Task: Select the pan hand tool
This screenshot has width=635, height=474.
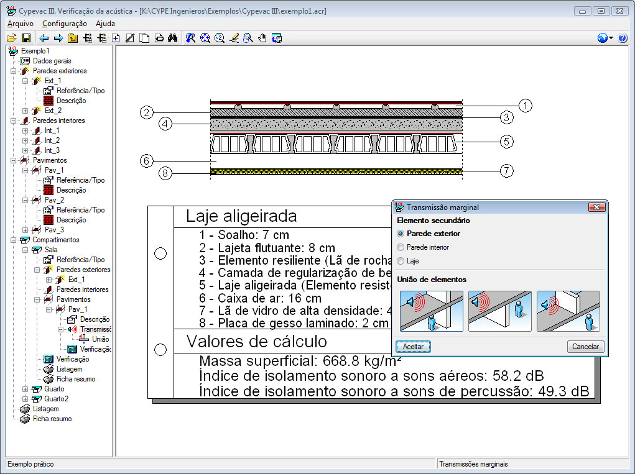Action: click(262, 38)
